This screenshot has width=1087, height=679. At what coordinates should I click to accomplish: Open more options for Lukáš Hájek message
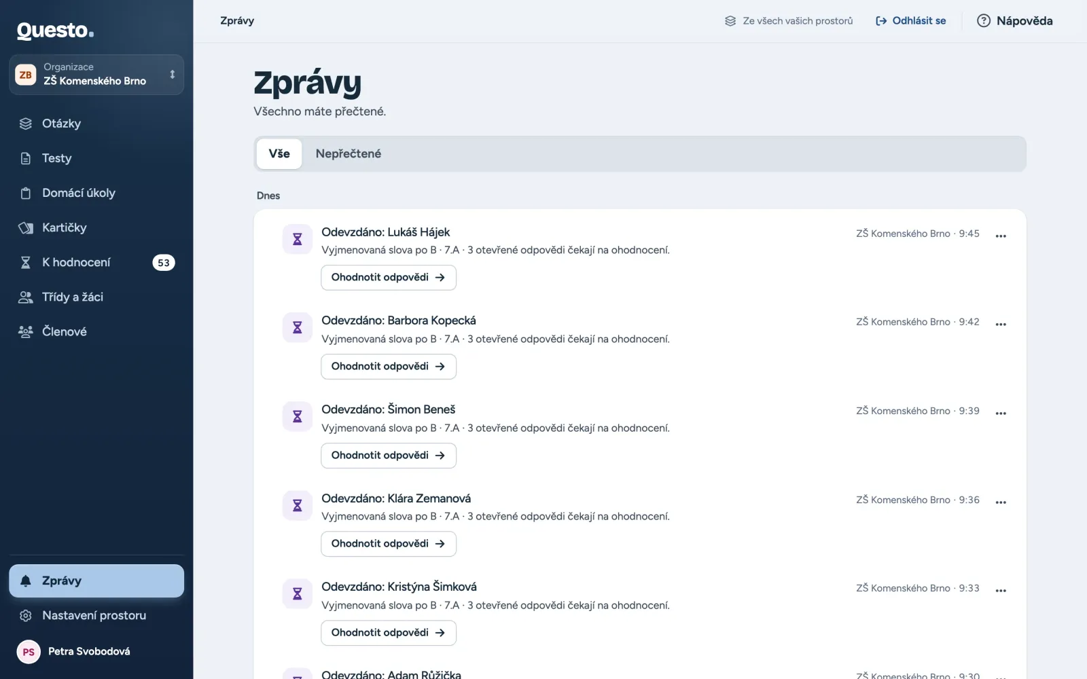[x=1001, y=236]
